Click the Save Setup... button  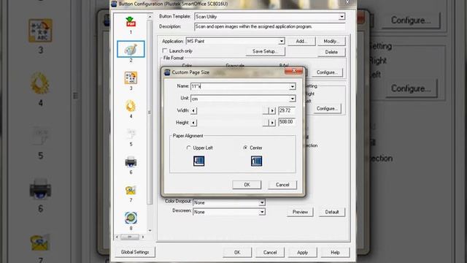[265, 51]
